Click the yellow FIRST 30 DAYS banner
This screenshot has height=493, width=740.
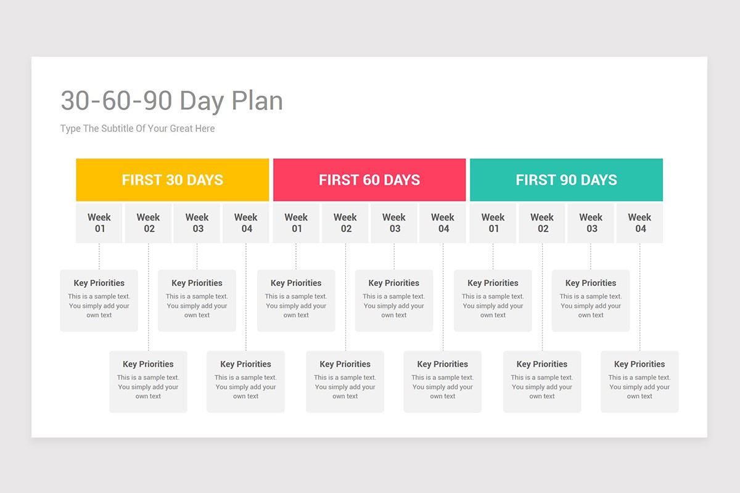pyautogui.click(x=173, y=180)
